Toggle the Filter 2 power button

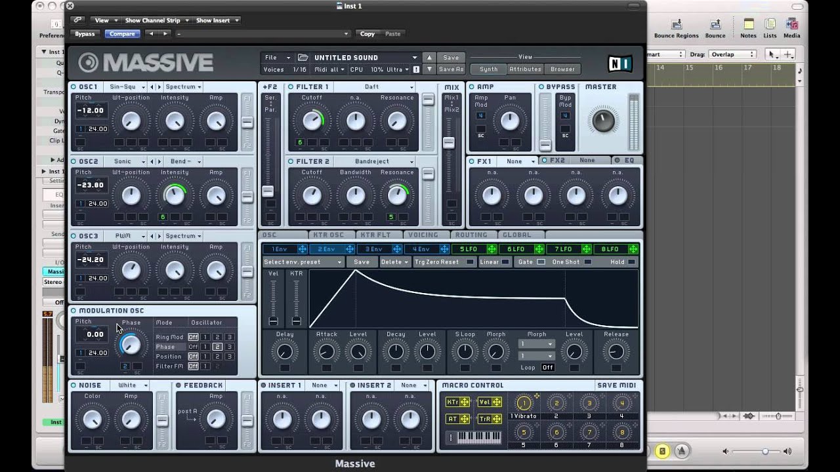coord(291,161)
